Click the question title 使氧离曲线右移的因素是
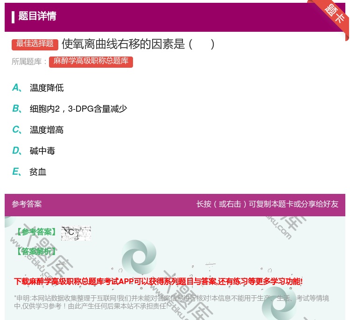 coord(138,44)
